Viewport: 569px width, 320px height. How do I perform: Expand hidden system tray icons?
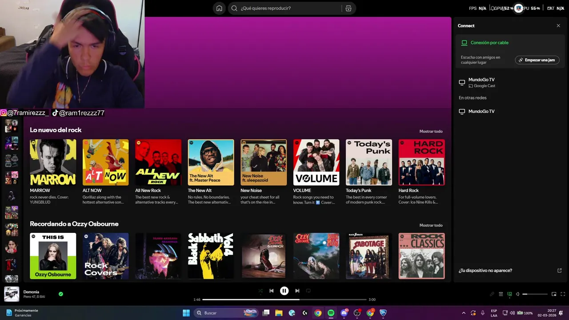[464, 313]
